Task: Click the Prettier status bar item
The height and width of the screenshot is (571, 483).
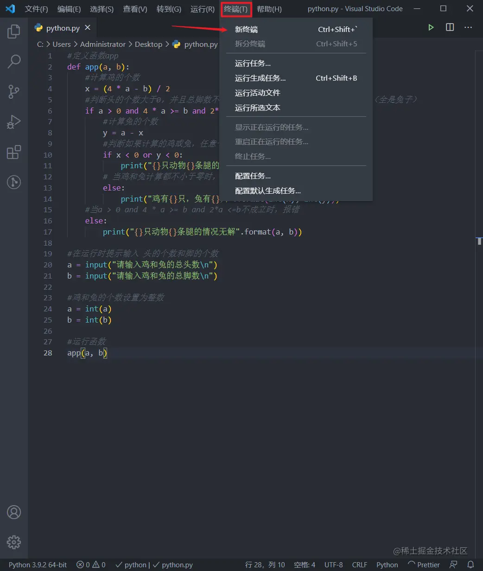Action: point(424,565)
